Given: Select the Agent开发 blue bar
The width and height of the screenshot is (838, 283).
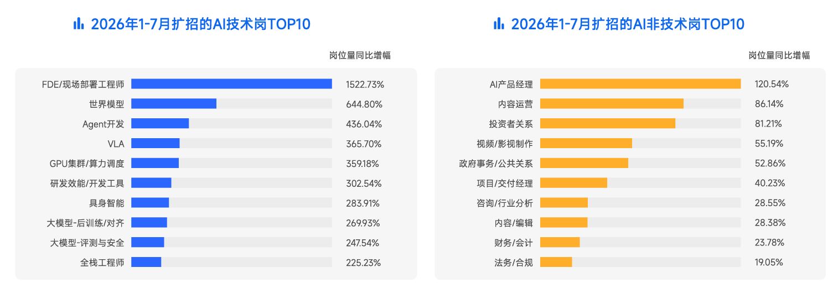Looking at the screenshot, I should (160, 123).
